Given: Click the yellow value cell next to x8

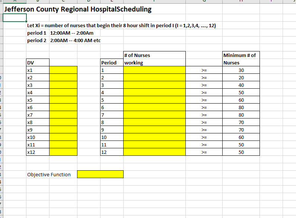Looking at the screenshot, I should click(63, 122).
